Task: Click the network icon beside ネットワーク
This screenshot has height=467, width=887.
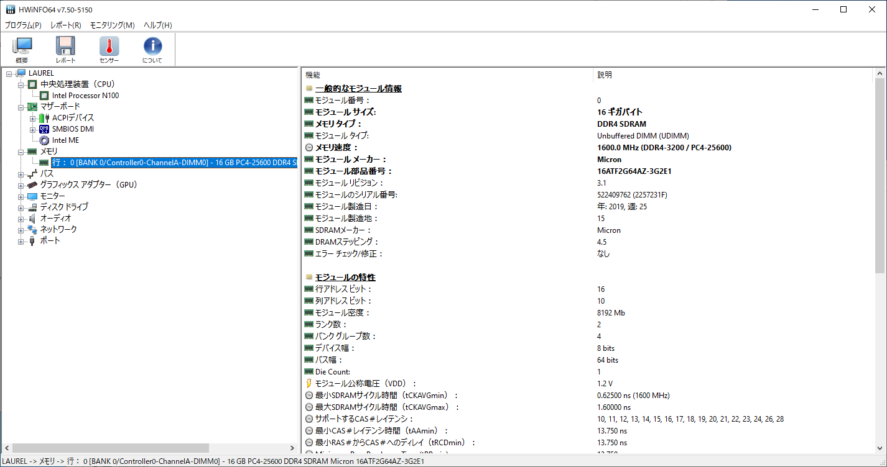Action: click(x=32, y=230)
